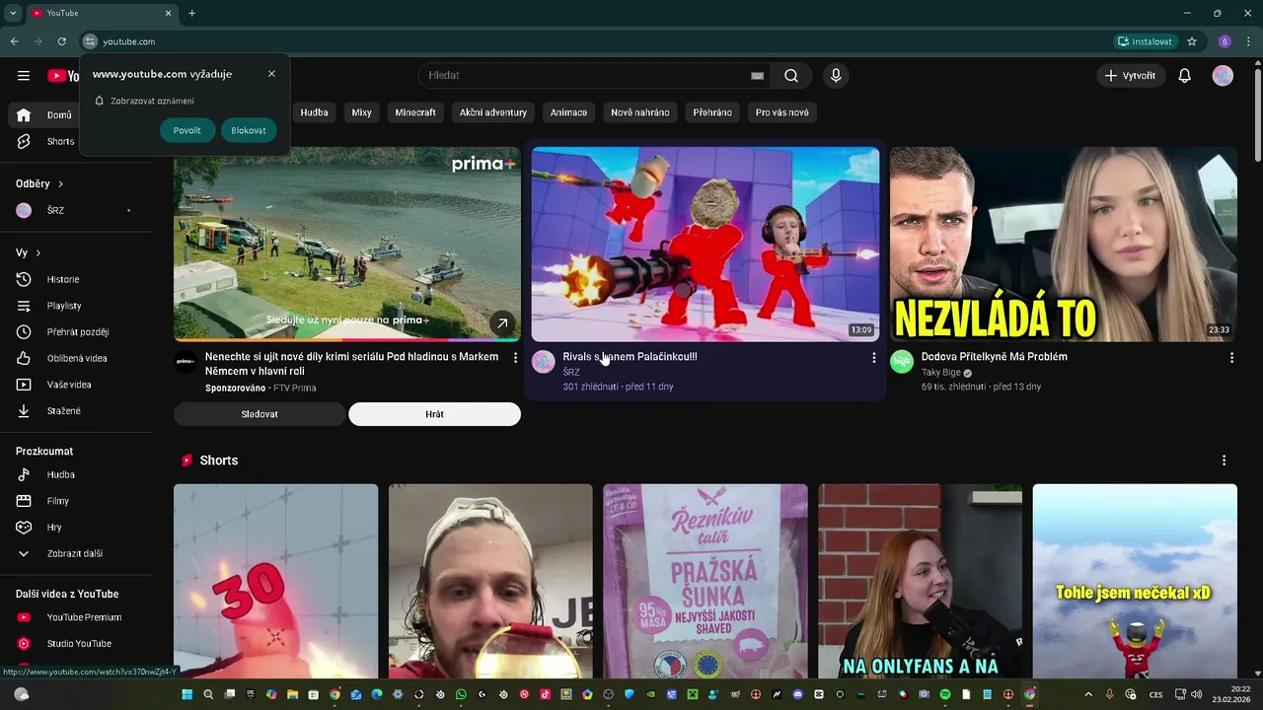The width and height of the screenshot is (1263, 710).
Task: Open the account avatar menu
Action: 1223,76
